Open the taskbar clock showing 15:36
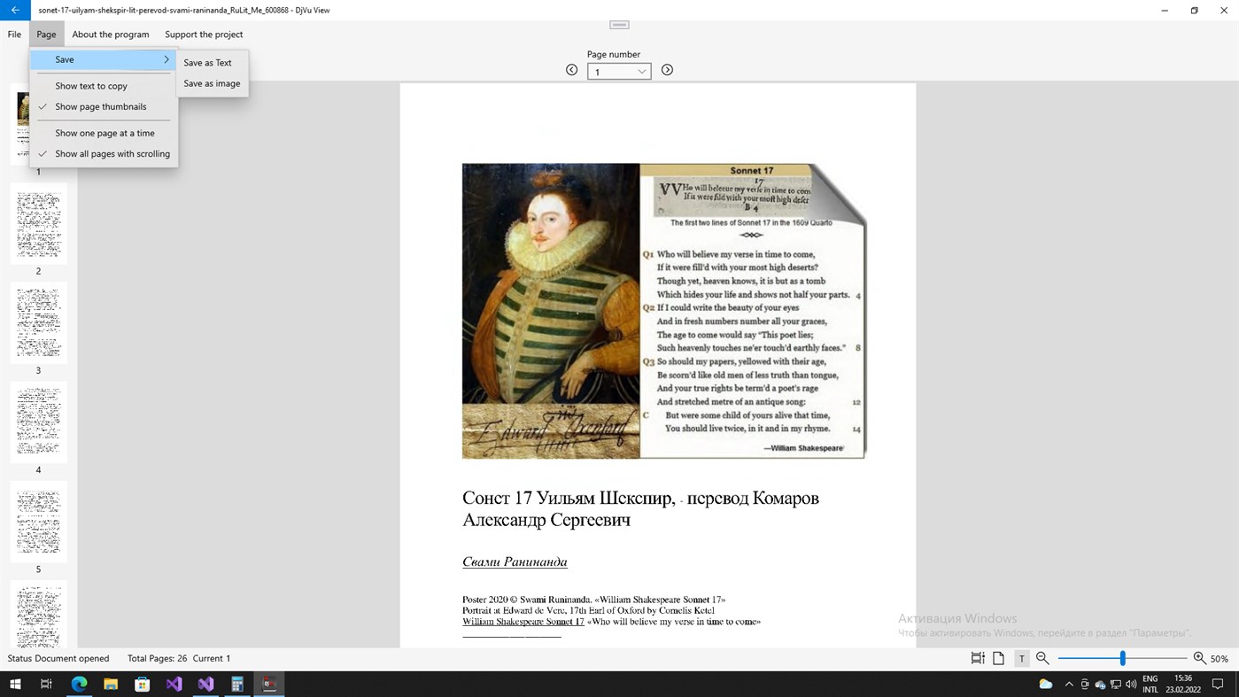The image size is (1239, 697). 1183,684
